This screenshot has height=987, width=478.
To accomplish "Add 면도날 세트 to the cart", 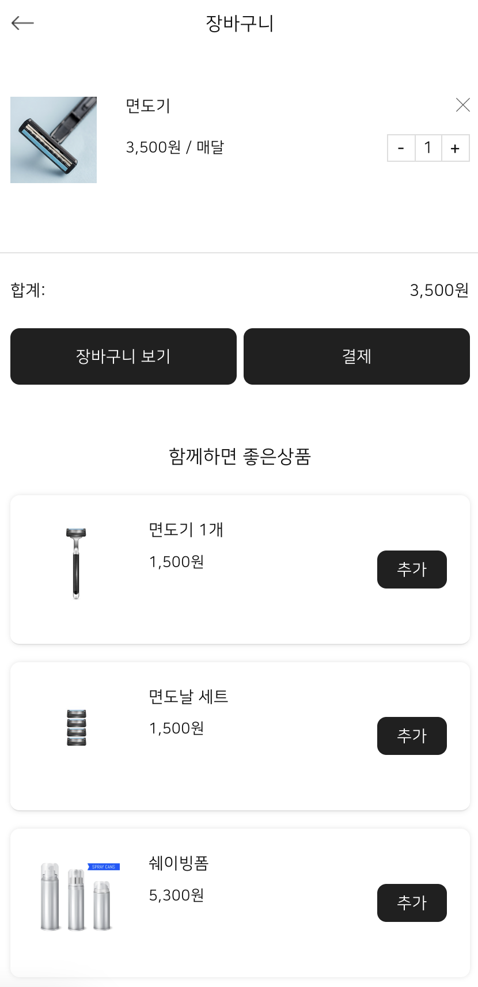I will tap(412, 736).
